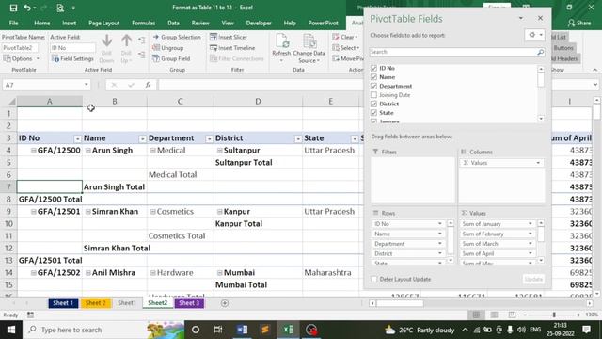Open the Formulas ribbon tab
The image size is (602, 339).
pos(144,23)
